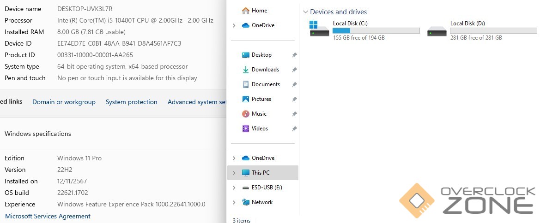Click the Windows specifications heading

[38, 134]
